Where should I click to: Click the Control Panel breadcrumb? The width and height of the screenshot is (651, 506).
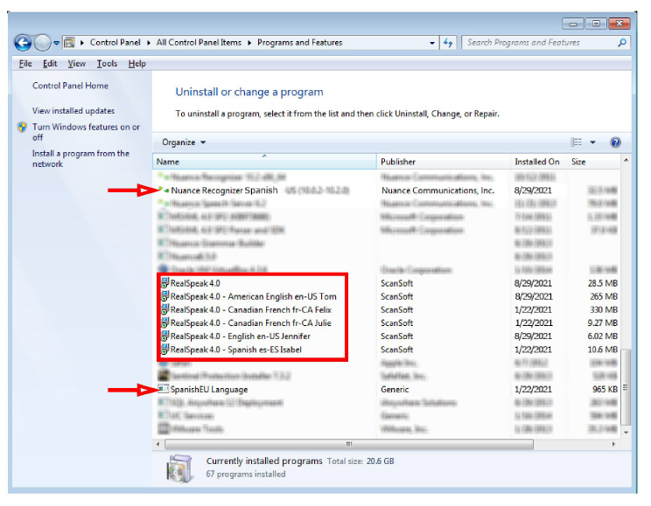(x=115, y=42)
